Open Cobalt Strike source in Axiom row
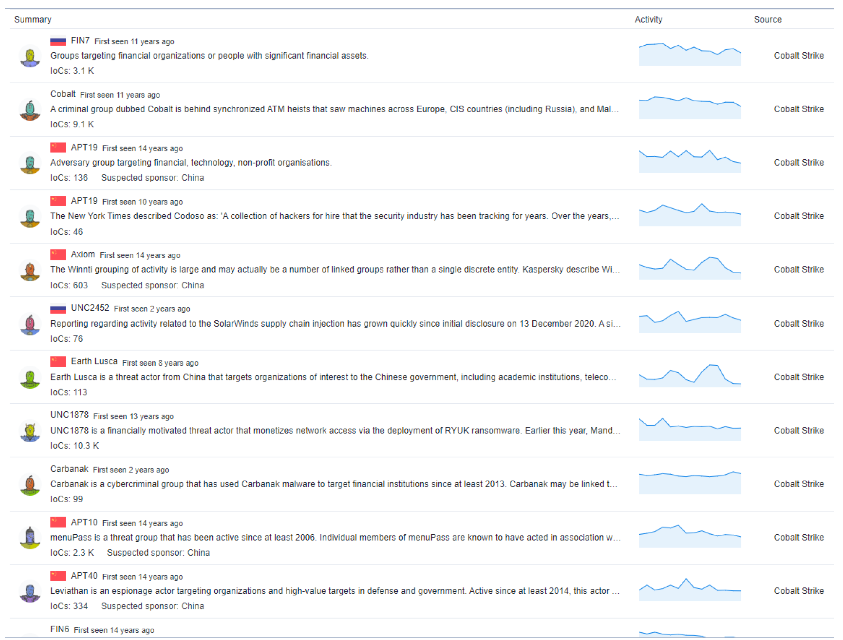The image size is (843, 640). pyautogui.click(x=798, y=270)
